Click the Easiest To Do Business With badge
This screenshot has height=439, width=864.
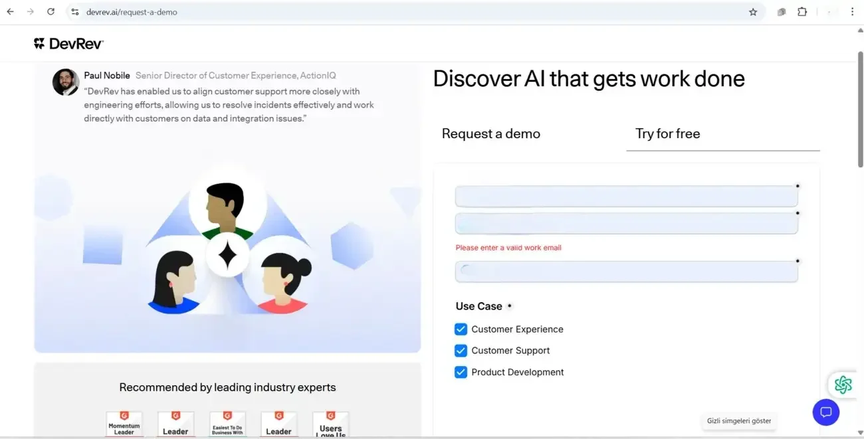[x=227, y=424]
